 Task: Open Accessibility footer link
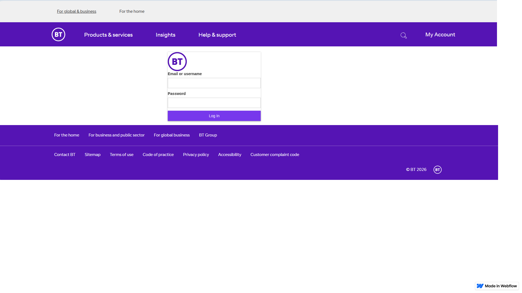point(230,154)
